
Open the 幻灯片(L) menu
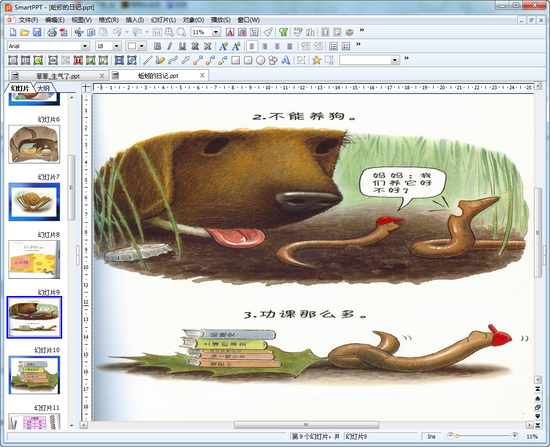pos(163,20)
